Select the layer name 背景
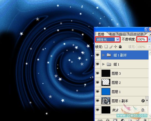The width and height of the screenshot is (151, 121). click(115, 110)
